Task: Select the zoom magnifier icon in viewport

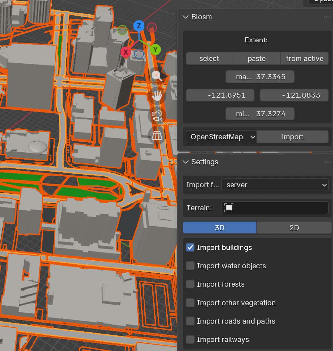Action: 157,75
